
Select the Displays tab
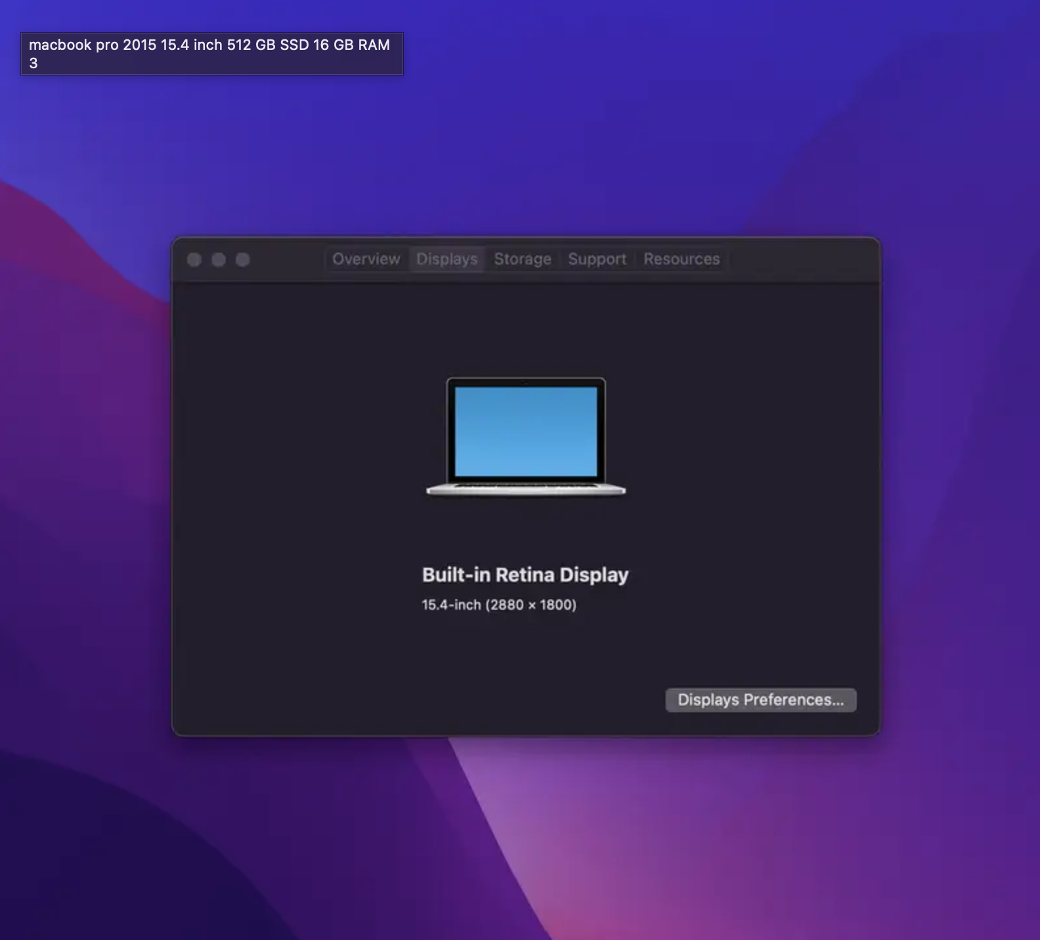[x=446, y=259]
